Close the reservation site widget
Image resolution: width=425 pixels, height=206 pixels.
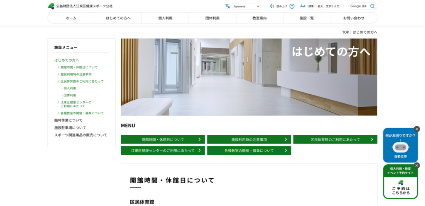point(417,165)
